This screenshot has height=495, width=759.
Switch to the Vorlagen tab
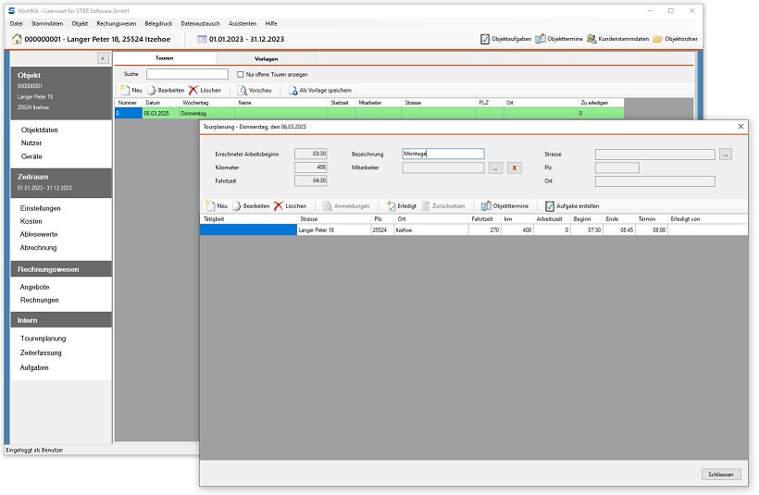tap(266, 58)
